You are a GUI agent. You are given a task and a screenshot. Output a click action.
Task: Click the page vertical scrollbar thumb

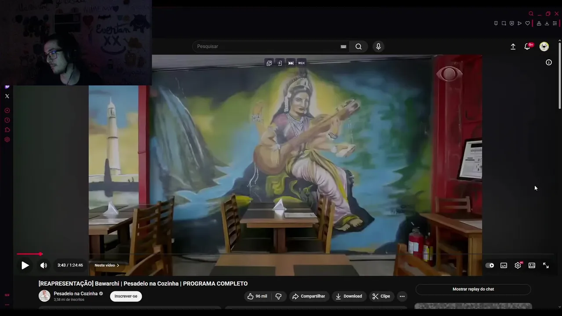pos(559,76)
